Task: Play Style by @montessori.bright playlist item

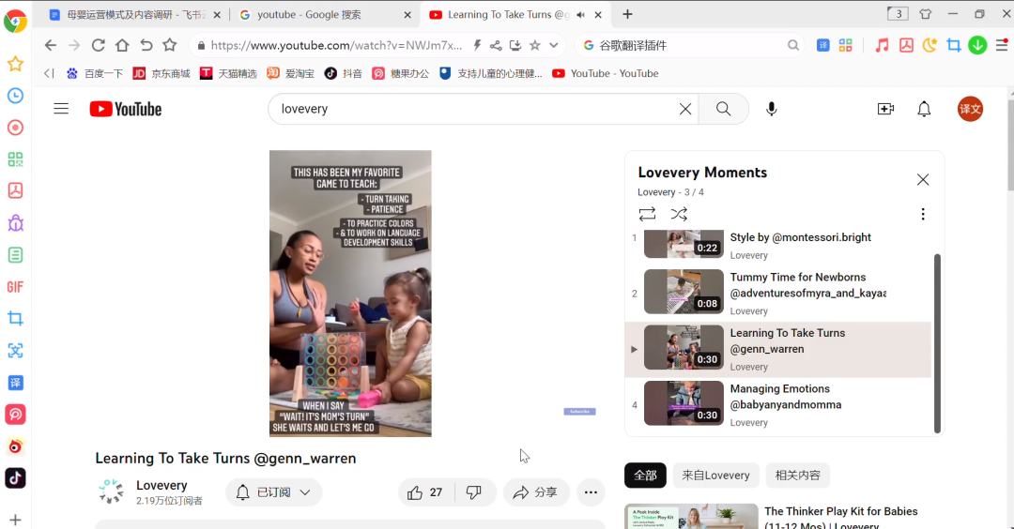Action: tap(779, 244)
